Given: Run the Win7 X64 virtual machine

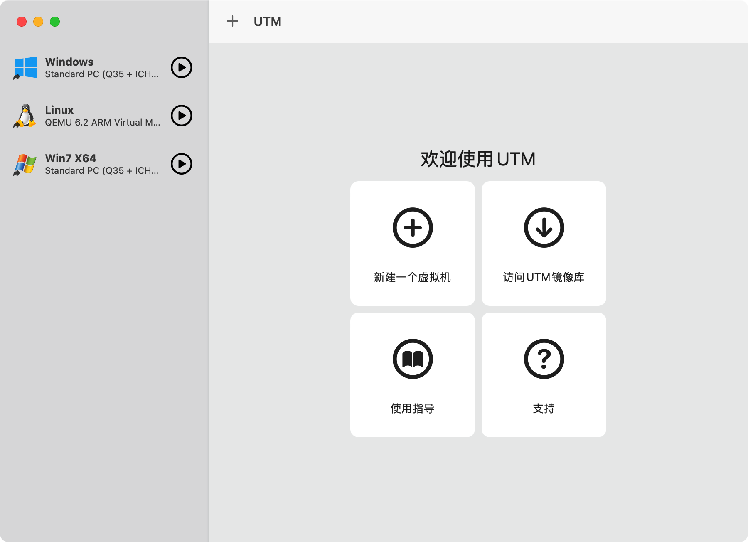Looking at the screenshot, I should pos(182,164).
